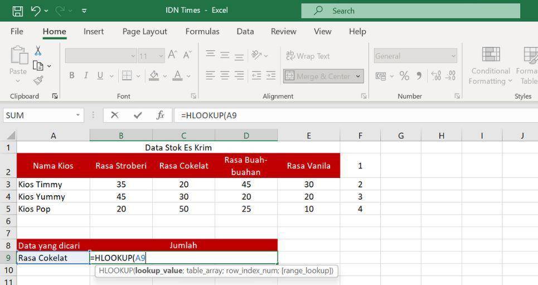The height and width of the screenshot is (285, 538).
Task: Click the Middle Align icon
Action: coord(225,55)
